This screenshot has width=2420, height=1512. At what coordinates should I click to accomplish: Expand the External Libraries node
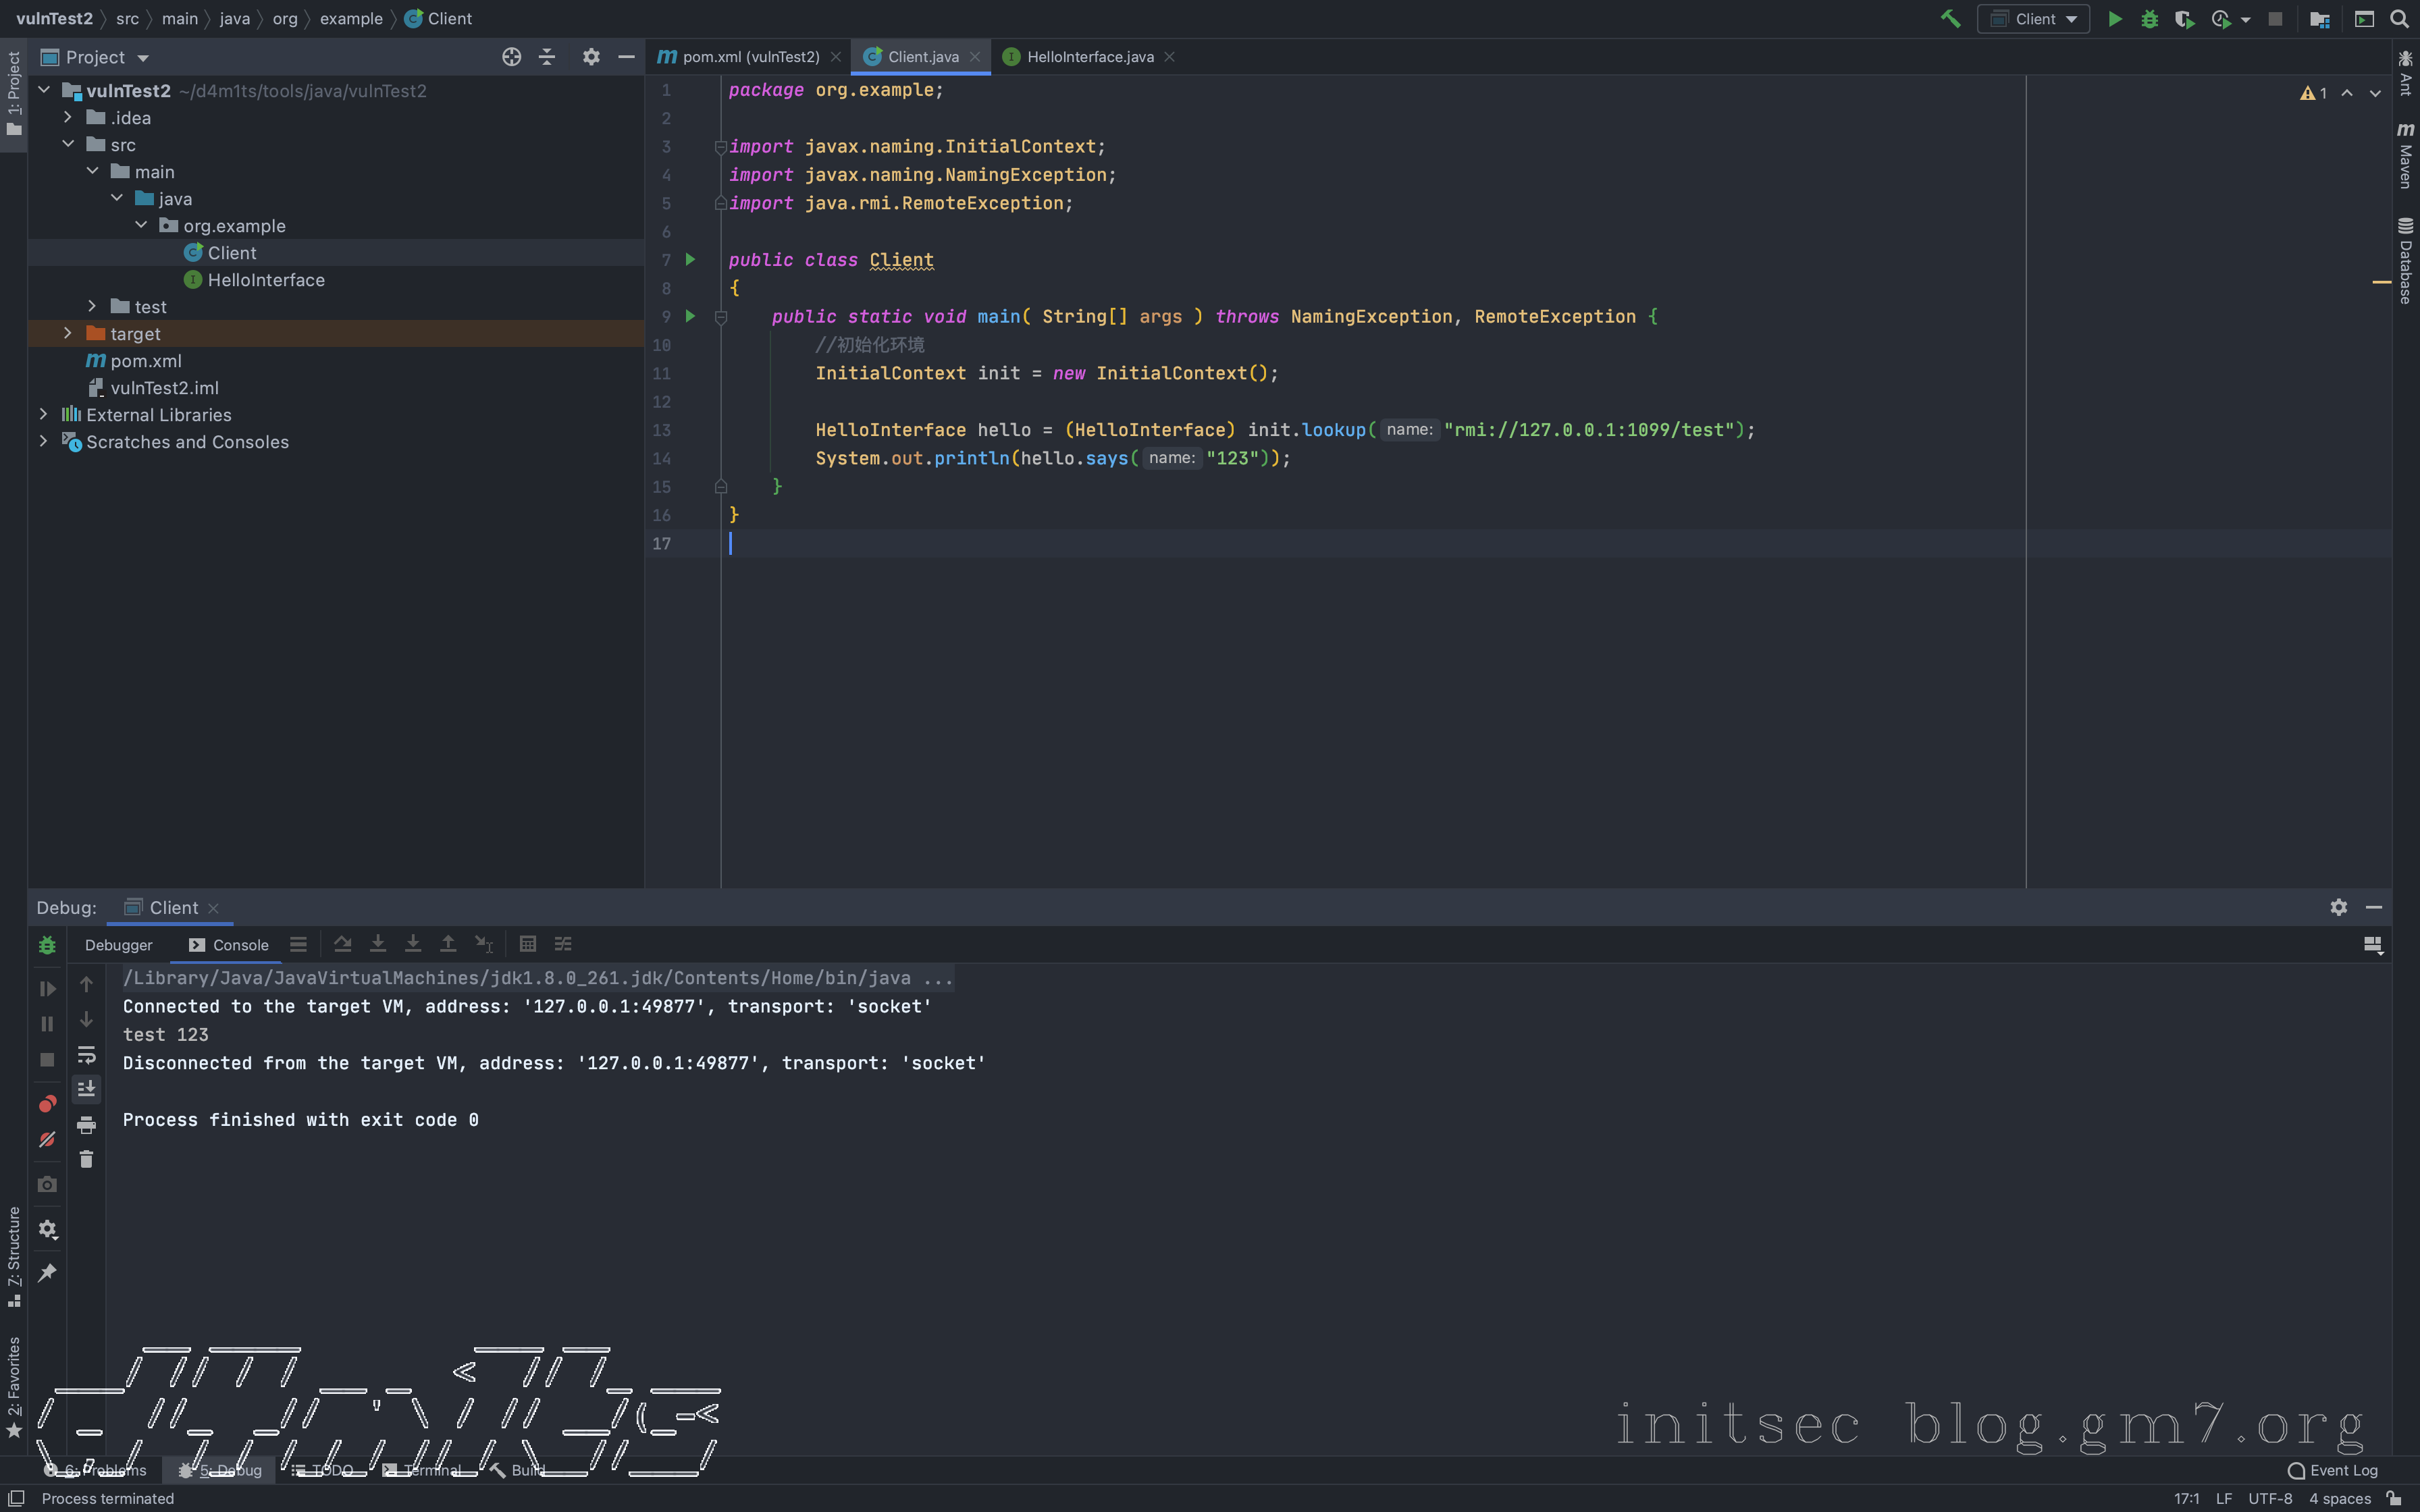pyautogui.click(x=43, y=414)
